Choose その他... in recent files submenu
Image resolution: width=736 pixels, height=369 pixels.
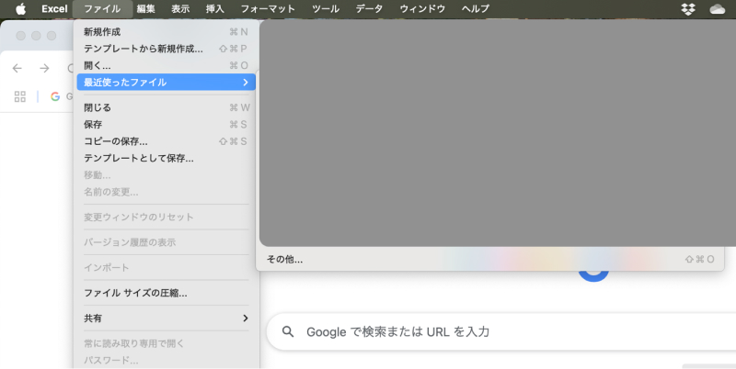click(x=490, y=259)
